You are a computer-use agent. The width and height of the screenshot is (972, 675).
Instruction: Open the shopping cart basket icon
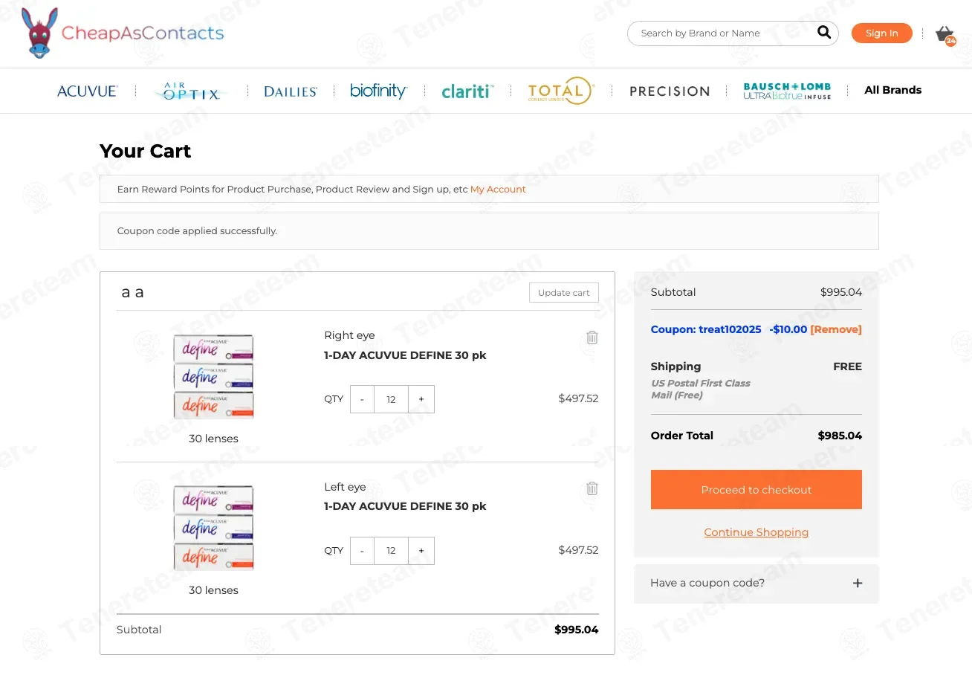(x=944, y=34)
